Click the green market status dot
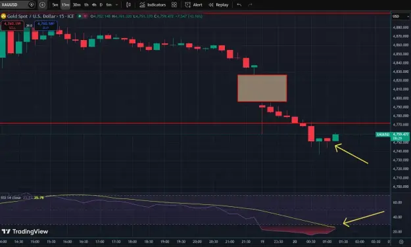Screen dimensions: 411x247 (80, 16)
